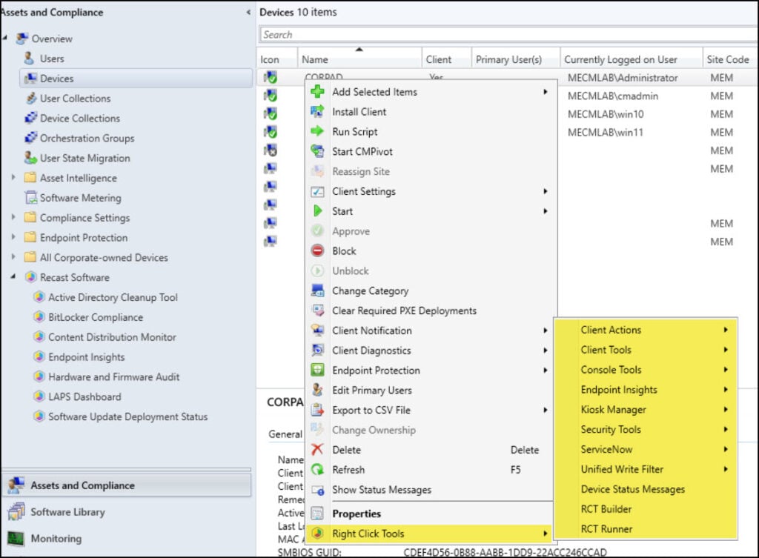
Task: Click the green Start play icon
Action: tap(317, 211)
